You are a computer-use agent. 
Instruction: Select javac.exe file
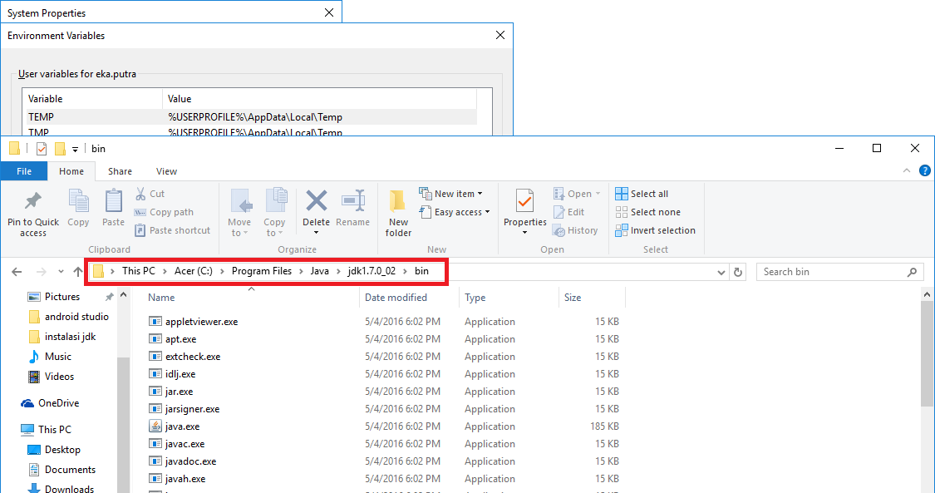tap(185, 444)
